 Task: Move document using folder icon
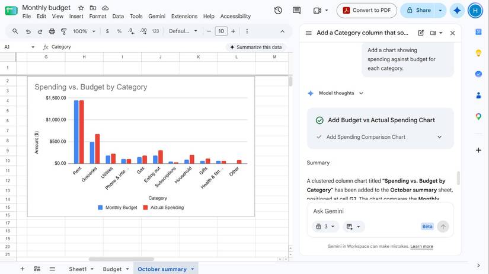coord(93,8)
